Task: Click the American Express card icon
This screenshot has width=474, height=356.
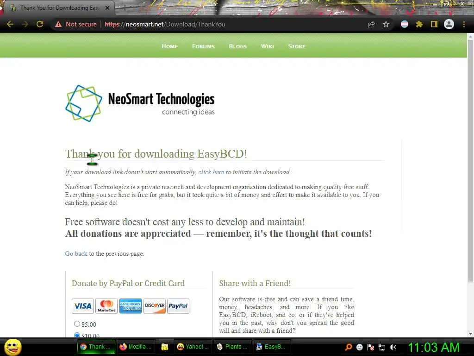Action: coord(130,306)
